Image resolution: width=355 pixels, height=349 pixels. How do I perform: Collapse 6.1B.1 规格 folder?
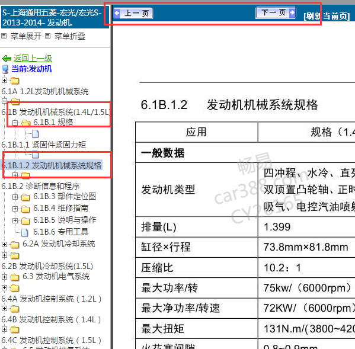click(15, 123)
